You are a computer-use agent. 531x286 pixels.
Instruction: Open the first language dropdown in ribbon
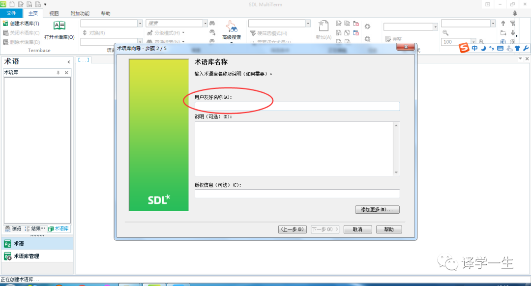[x=140, y=23]
